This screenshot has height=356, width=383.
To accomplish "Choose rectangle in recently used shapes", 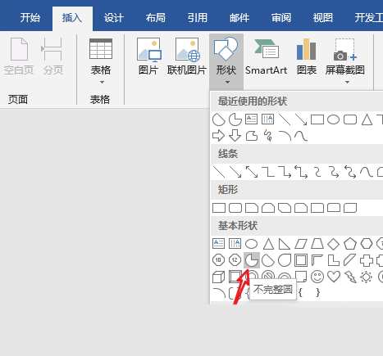I will tap(317, 119).
